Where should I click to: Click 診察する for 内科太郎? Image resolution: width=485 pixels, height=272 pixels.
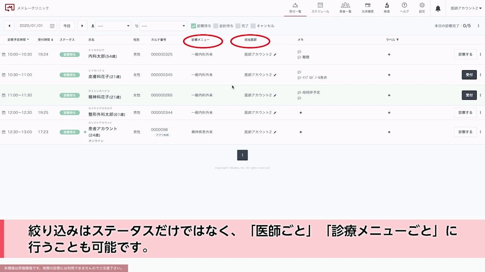pos(465,54)
